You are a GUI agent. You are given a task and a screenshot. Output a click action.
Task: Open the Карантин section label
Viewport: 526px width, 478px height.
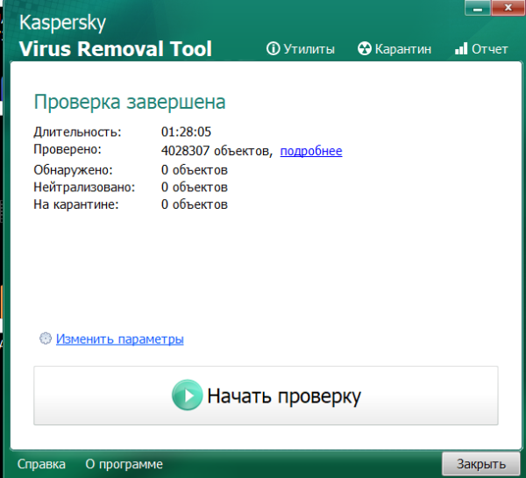403,49
